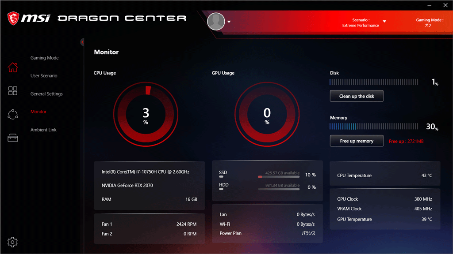Click the Fan 2 0 RPM value

(190, 234)
